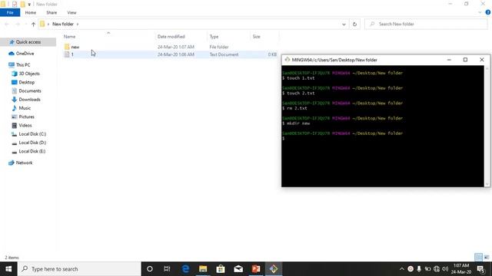Expand the ribbon with the chevron
The image size is (492, 276).
point(480,12)
